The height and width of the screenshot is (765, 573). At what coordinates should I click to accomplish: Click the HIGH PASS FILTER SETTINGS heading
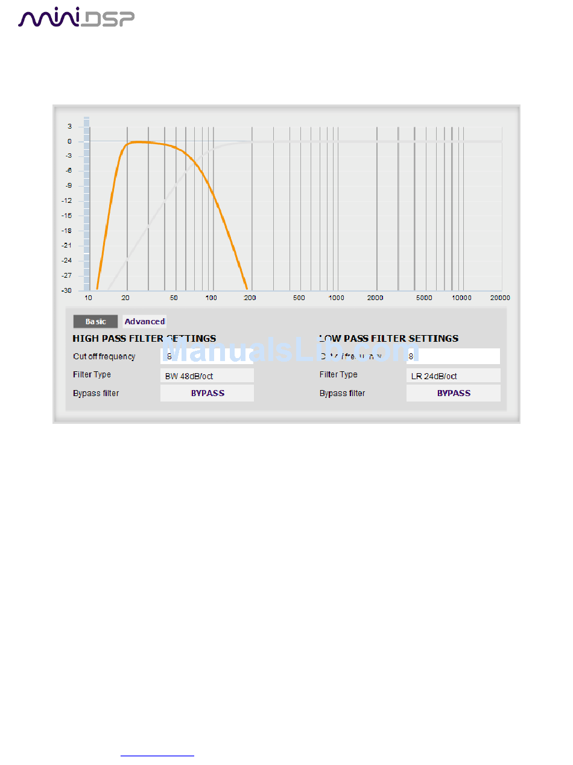144,338
